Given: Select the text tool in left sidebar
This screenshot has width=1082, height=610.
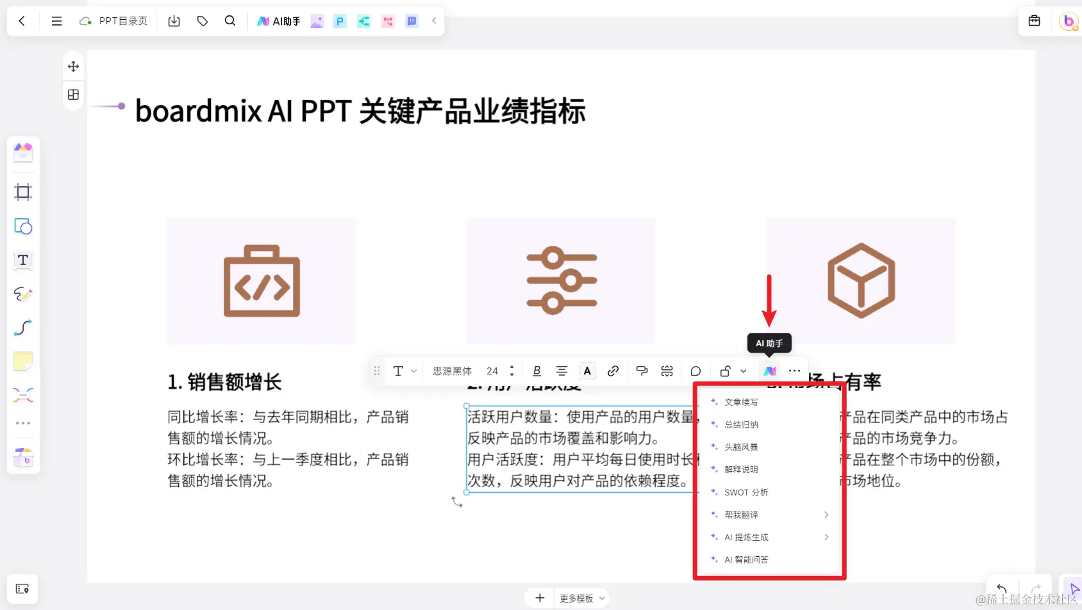Looking at the screenshot, I should (23, 261).
